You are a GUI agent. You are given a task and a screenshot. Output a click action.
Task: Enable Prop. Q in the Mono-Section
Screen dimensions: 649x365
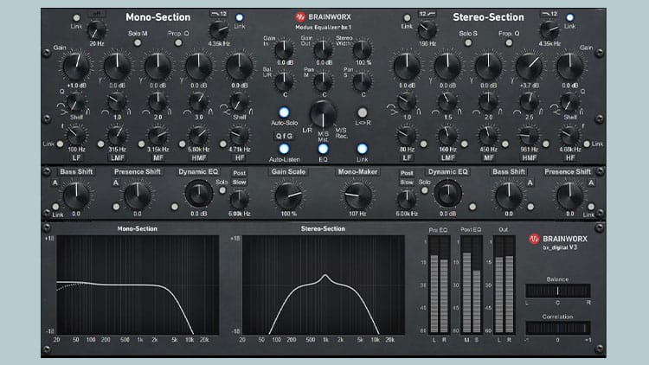178,42
